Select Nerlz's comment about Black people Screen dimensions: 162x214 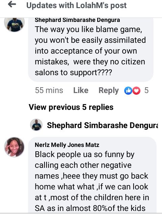[x=92, y=181]
